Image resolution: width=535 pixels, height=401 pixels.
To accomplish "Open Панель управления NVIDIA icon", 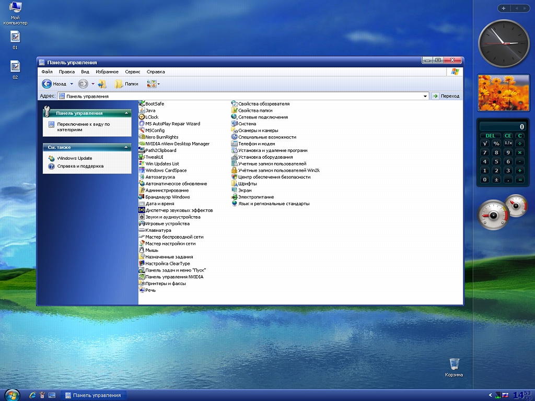I will (142, 277).
